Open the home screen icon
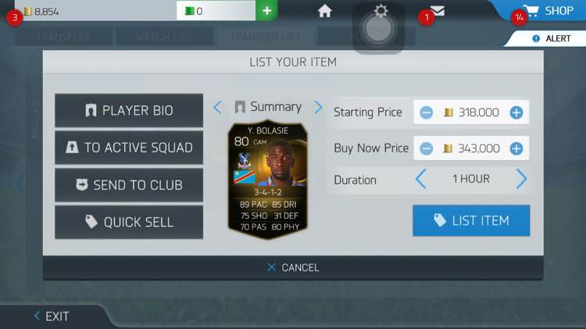This screenshot has width=586, height=329. pos(324,11)
